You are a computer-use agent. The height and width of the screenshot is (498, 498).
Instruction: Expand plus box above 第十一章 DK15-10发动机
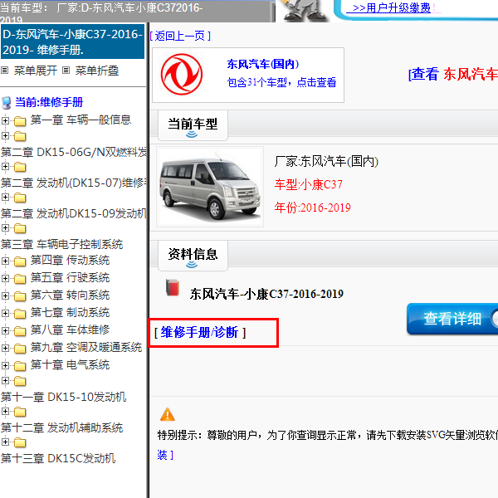(x=5, y=380)
